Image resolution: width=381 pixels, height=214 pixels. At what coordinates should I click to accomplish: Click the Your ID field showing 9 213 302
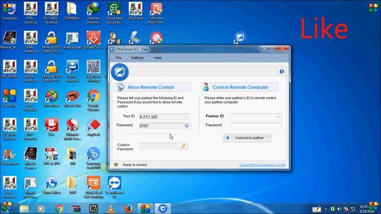pyautogui.click(x=164, y=117)
